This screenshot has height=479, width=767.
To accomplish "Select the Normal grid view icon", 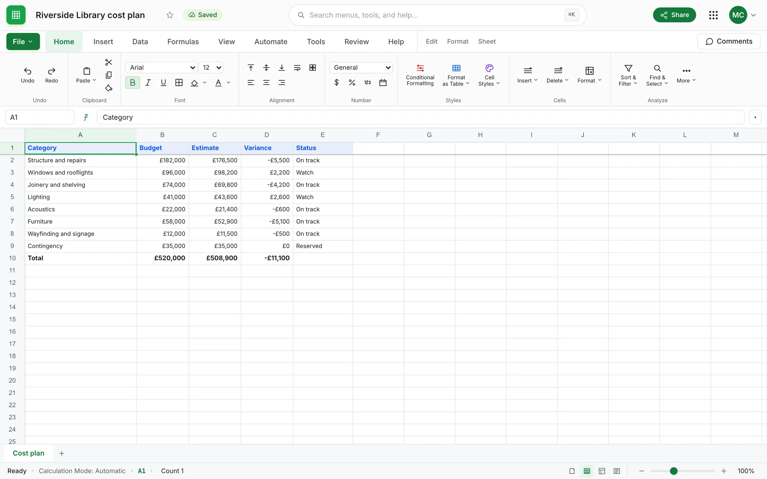I will click(x=587, y=471).
